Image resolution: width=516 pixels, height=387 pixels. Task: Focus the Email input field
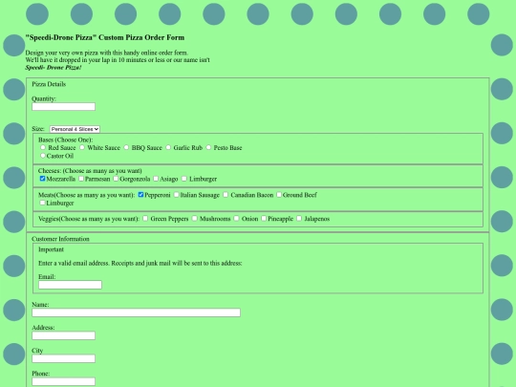coord(70,285)
